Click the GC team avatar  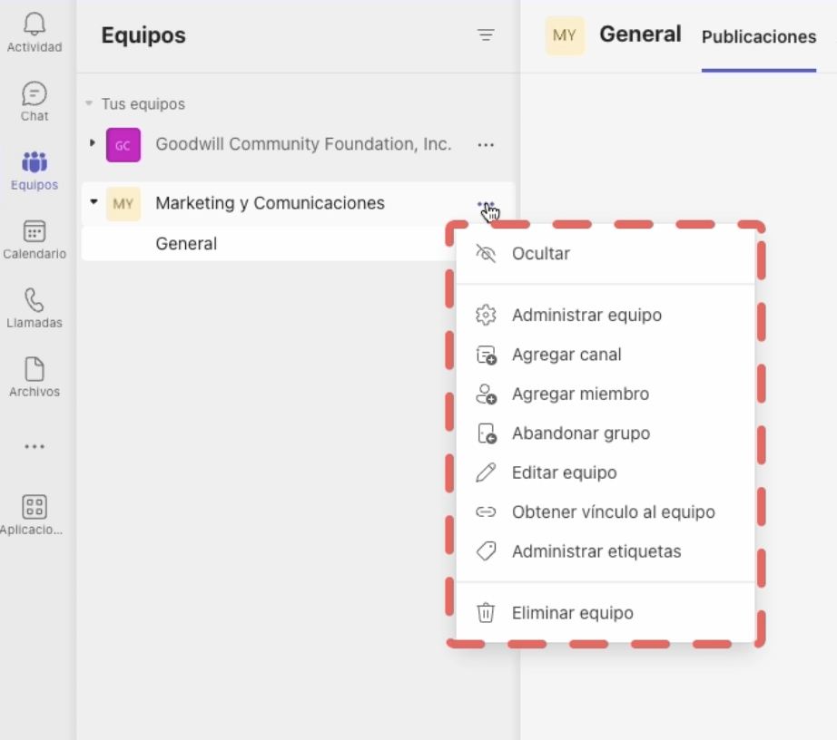(122, 144)
